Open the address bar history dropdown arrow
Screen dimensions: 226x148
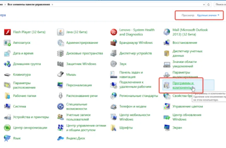point(204,5)
